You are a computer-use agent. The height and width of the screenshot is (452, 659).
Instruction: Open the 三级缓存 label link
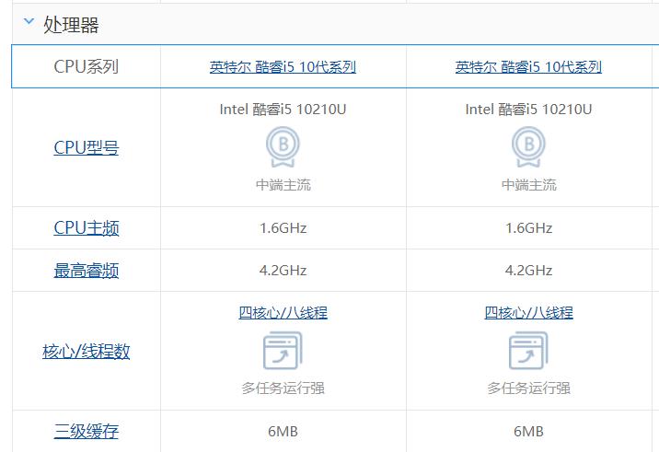pyautogui.click(x=87, y=432)
